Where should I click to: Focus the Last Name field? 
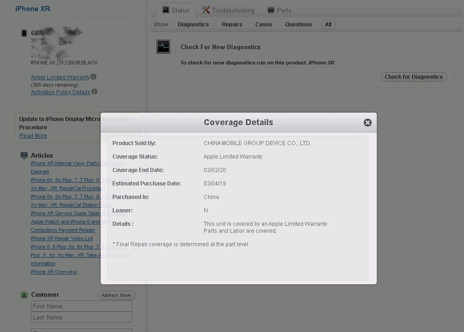click(x=81, y=317)
